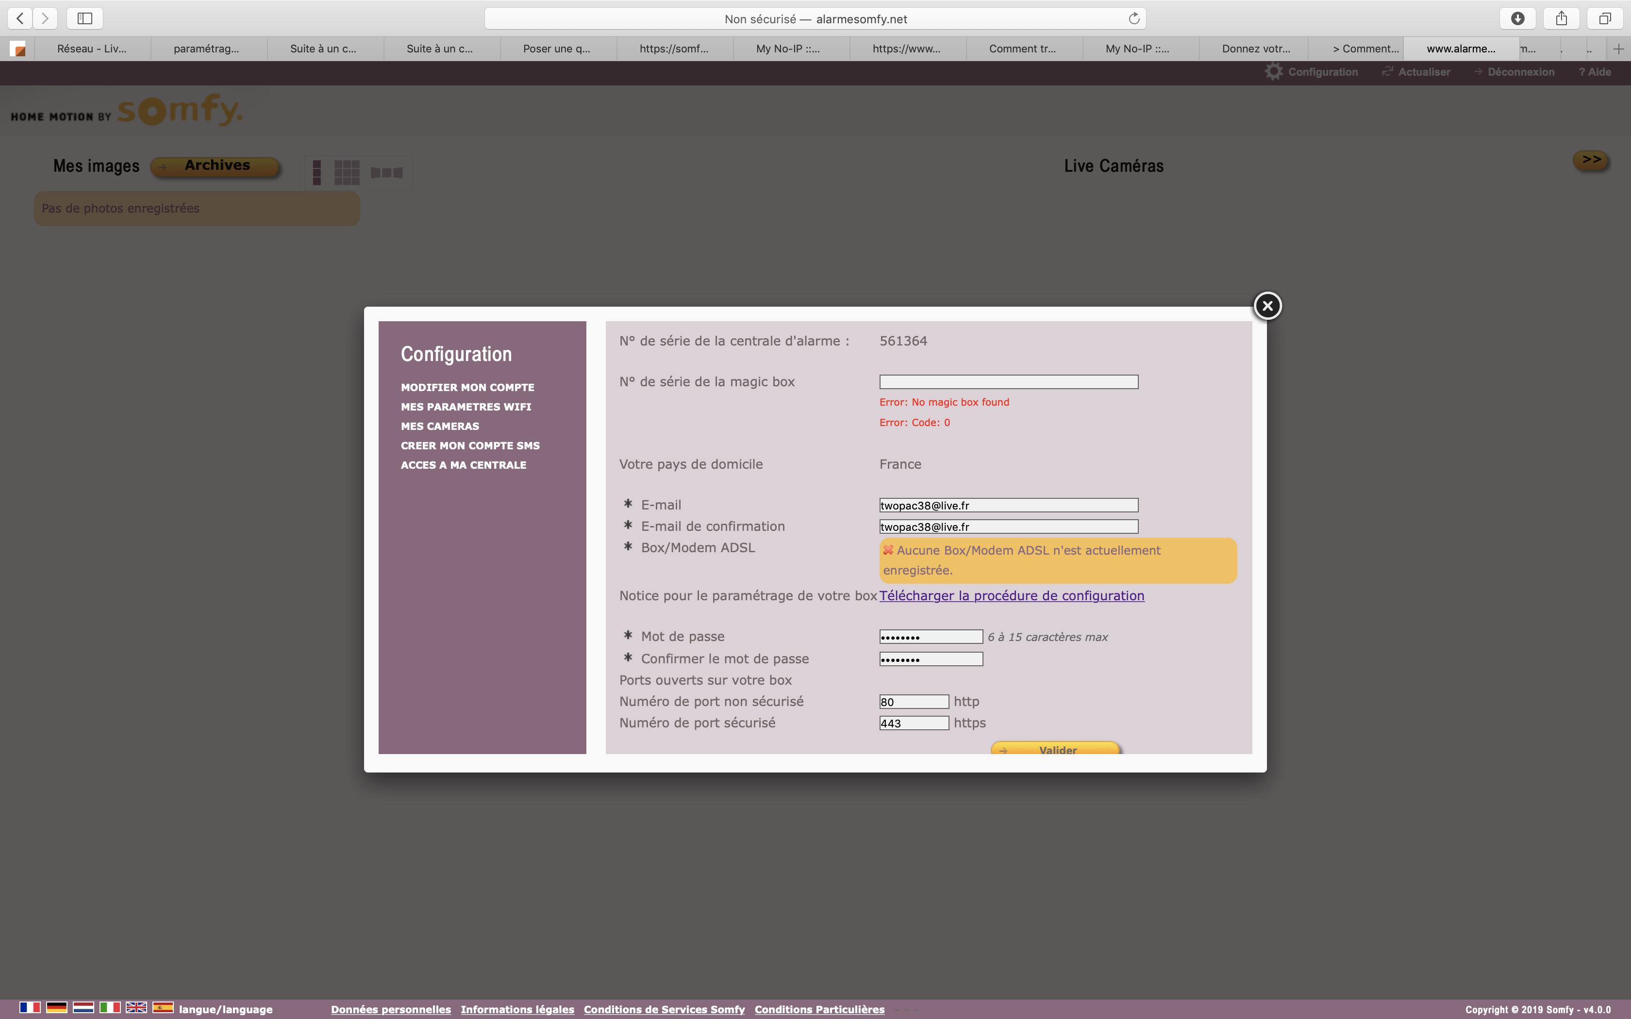Click the browser back arrow
Screen dimensions: 1631x1019
20,19
